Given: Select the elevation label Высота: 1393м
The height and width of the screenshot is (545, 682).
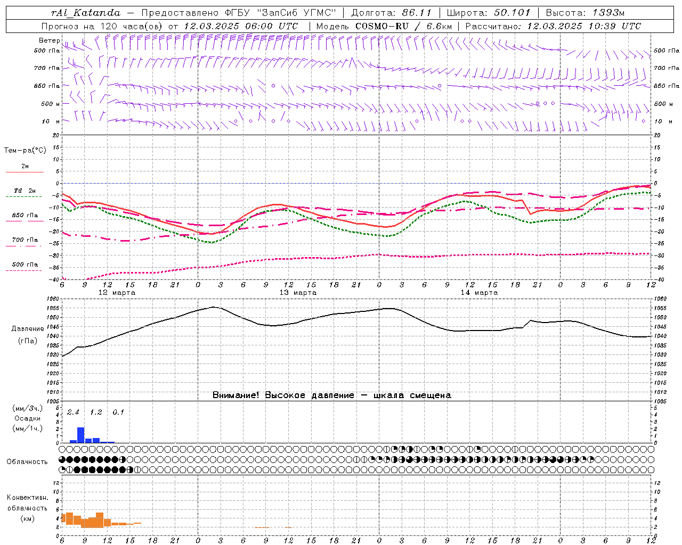Looking at the screenshot, I should pyautogui.click(x=585, y=13).
